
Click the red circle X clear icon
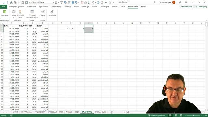pos(82,2)
